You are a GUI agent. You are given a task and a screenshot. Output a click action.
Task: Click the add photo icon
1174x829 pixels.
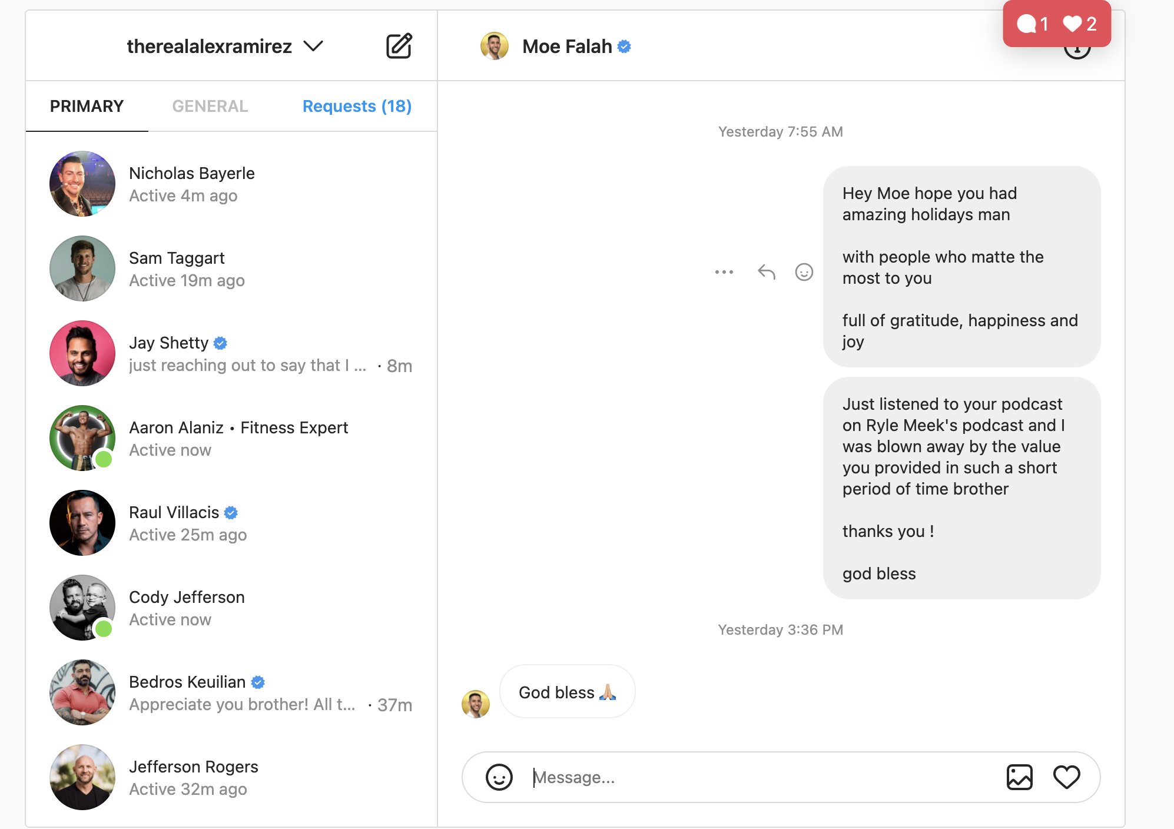[x=1019, y=777]
